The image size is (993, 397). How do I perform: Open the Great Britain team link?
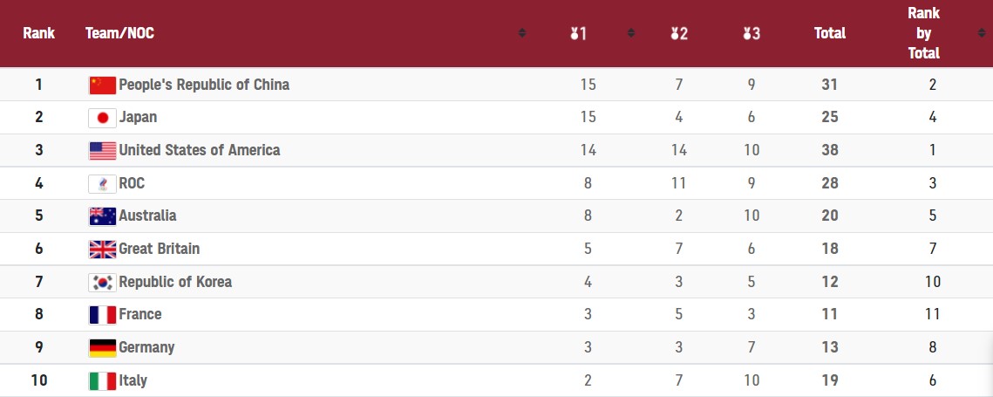(159, 249)
